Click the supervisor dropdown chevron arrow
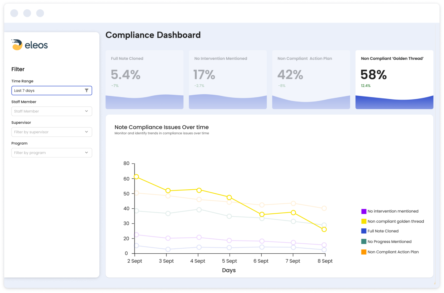This screenshot has height=293, width=444. pyautogui.click(x=86, y=132)
